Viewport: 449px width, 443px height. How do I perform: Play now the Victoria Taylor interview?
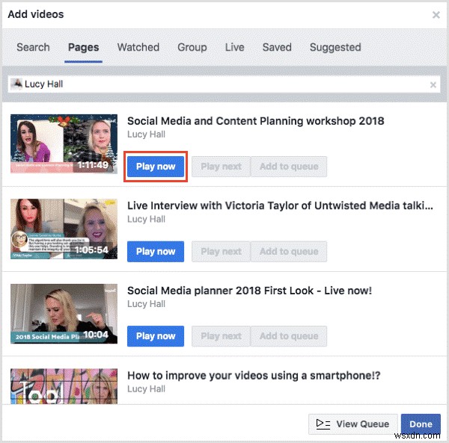coord(156,252)
